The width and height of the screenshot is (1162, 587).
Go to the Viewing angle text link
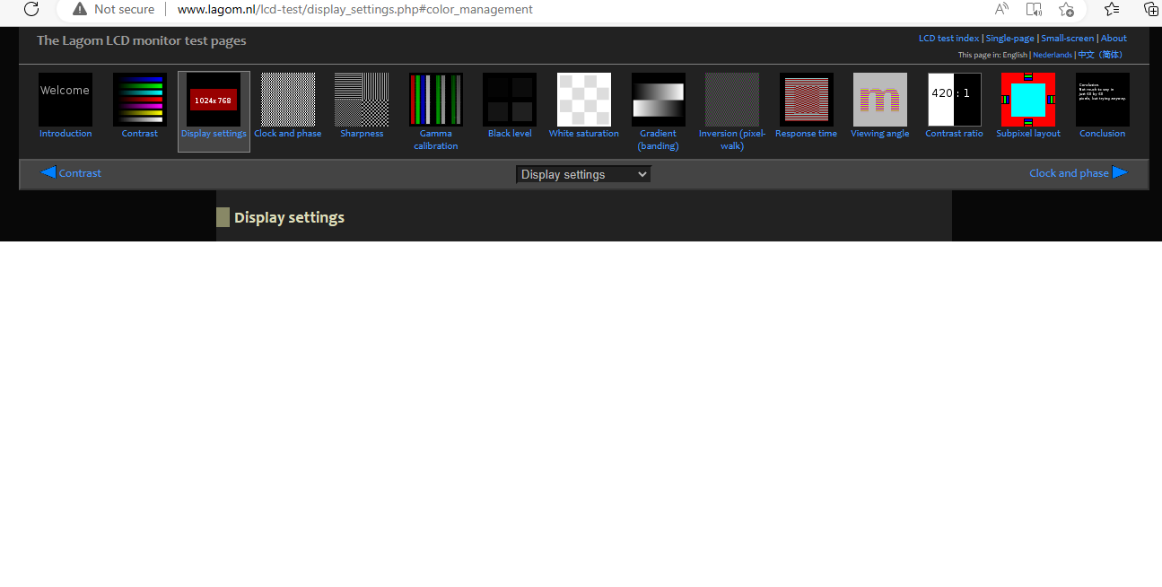tap(880, 134)
